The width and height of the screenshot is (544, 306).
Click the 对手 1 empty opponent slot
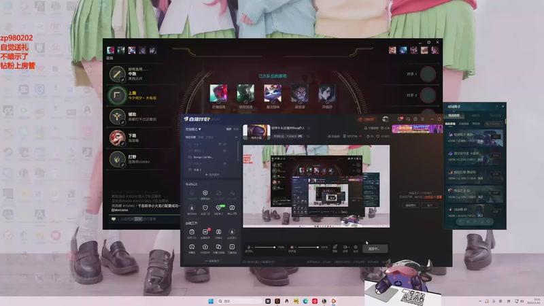[428, 74]
